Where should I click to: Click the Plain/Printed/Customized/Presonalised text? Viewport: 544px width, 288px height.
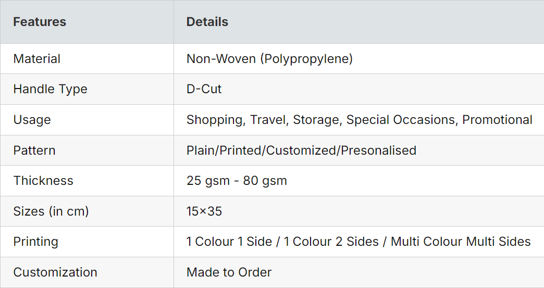point(301,150)
